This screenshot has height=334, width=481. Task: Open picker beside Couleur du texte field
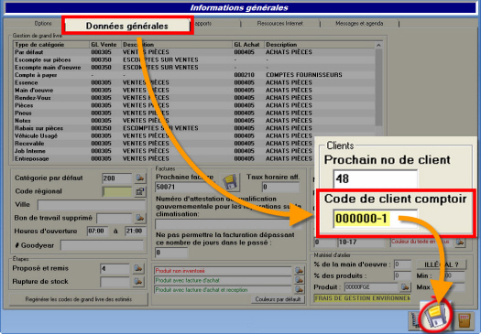[460, 242]
